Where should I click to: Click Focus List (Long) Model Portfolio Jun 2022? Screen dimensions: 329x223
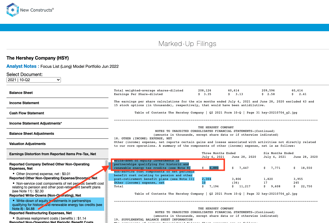pyautogui.click(x=80, y=67)
